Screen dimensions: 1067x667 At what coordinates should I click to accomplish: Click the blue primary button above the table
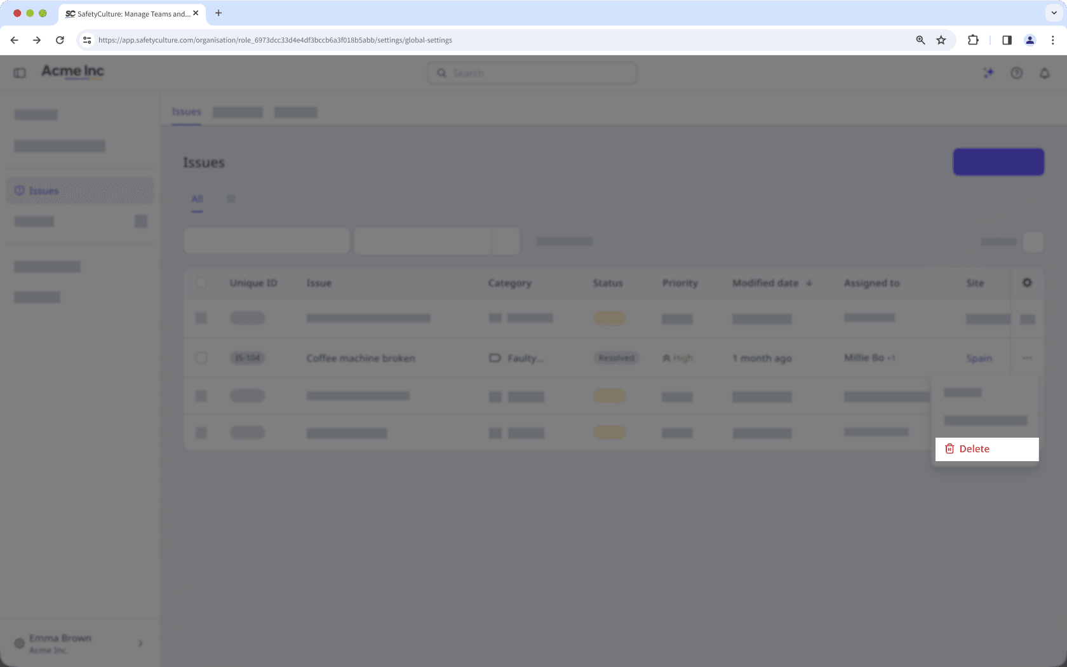coord(998,161)
